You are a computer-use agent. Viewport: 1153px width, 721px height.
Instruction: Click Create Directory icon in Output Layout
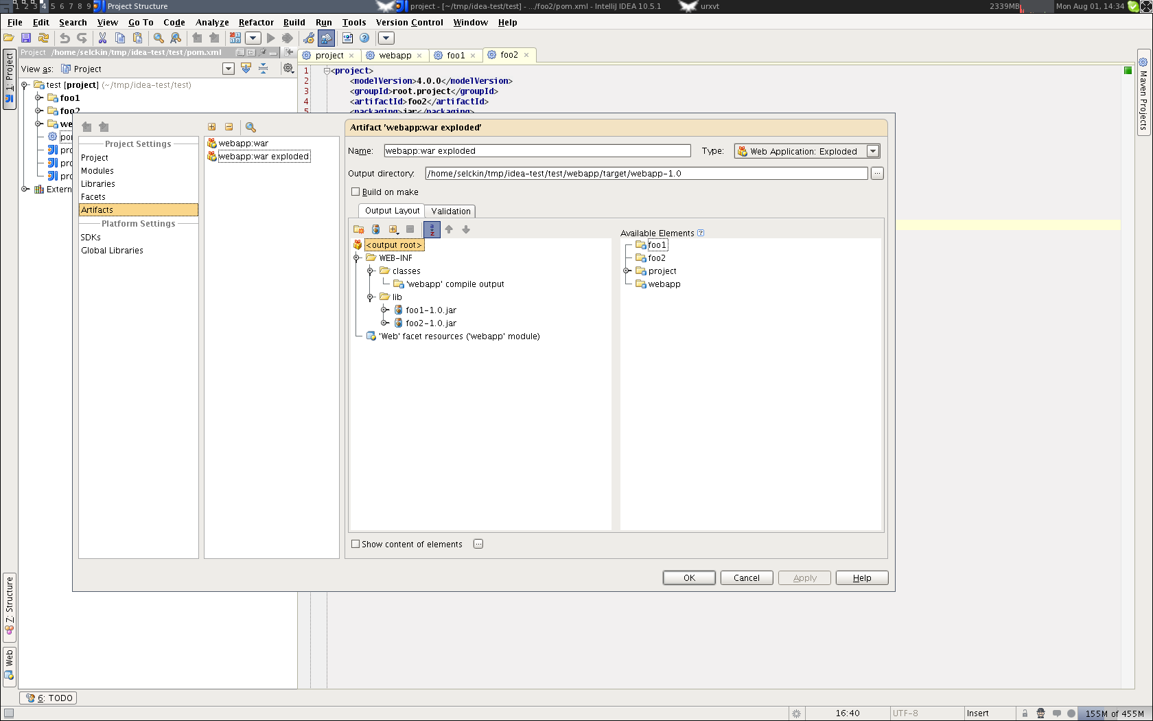coord(359,229)
